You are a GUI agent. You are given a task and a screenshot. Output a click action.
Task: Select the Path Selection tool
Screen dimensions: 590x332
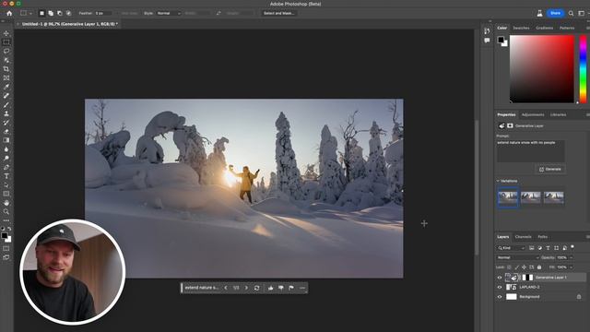[x=6, y=184]
